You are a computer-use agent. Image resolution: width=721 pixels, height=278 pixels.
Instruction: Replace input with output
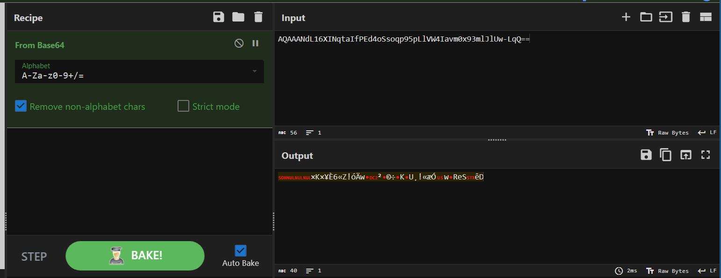point(685,155)
